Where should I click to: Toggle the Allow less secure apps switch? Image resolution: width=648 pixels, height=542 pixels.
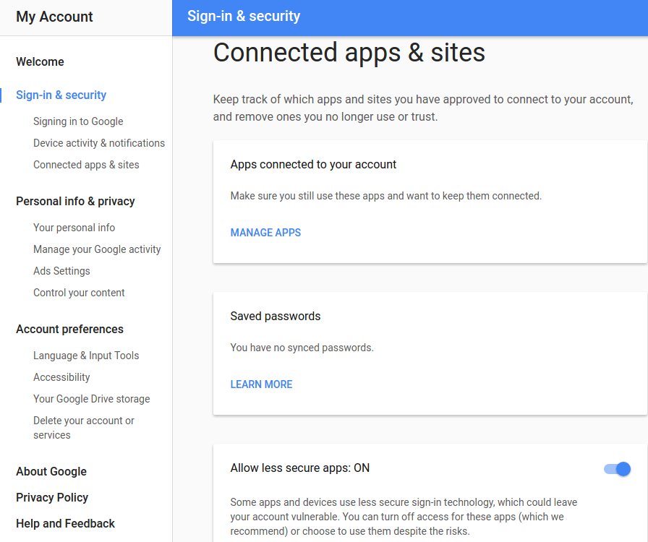(x=617, y=469)
